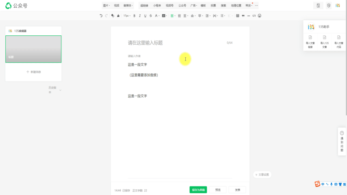Insert a code block
The height and width of the screenshot is (195, 347).
tap(254, 16)
